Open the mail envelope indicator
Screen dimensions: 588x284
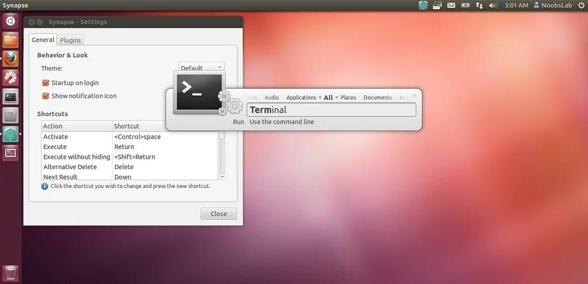[451, 5]
